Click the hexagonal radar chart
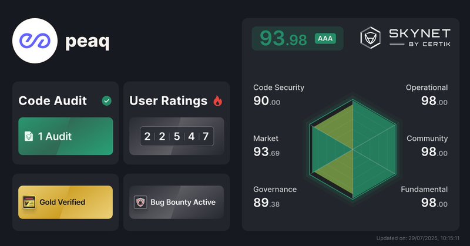Image resolution: width=470 pixels, height=246 pixels. pos(353,149)
